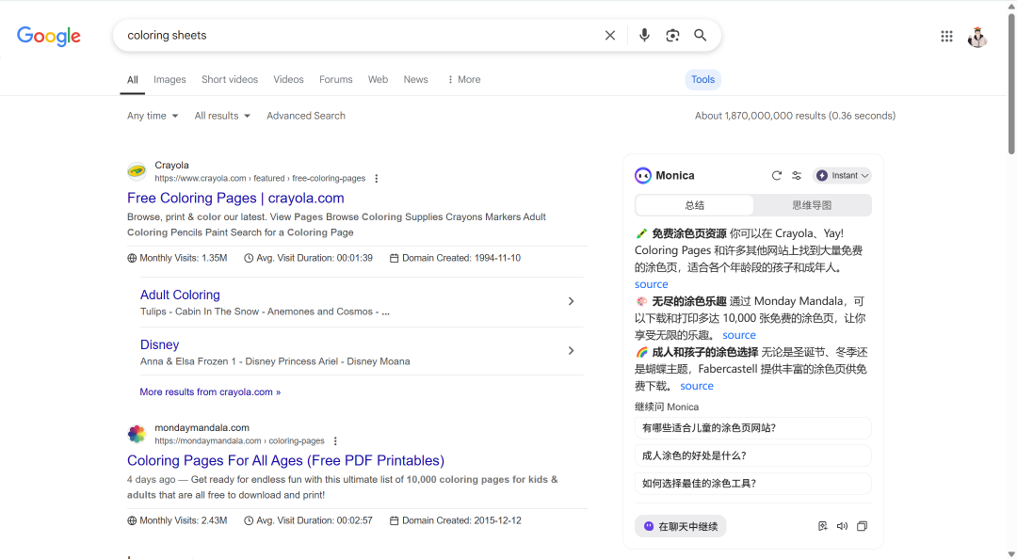
Task: Select the All results tab
Action: [x=133, y=80]
